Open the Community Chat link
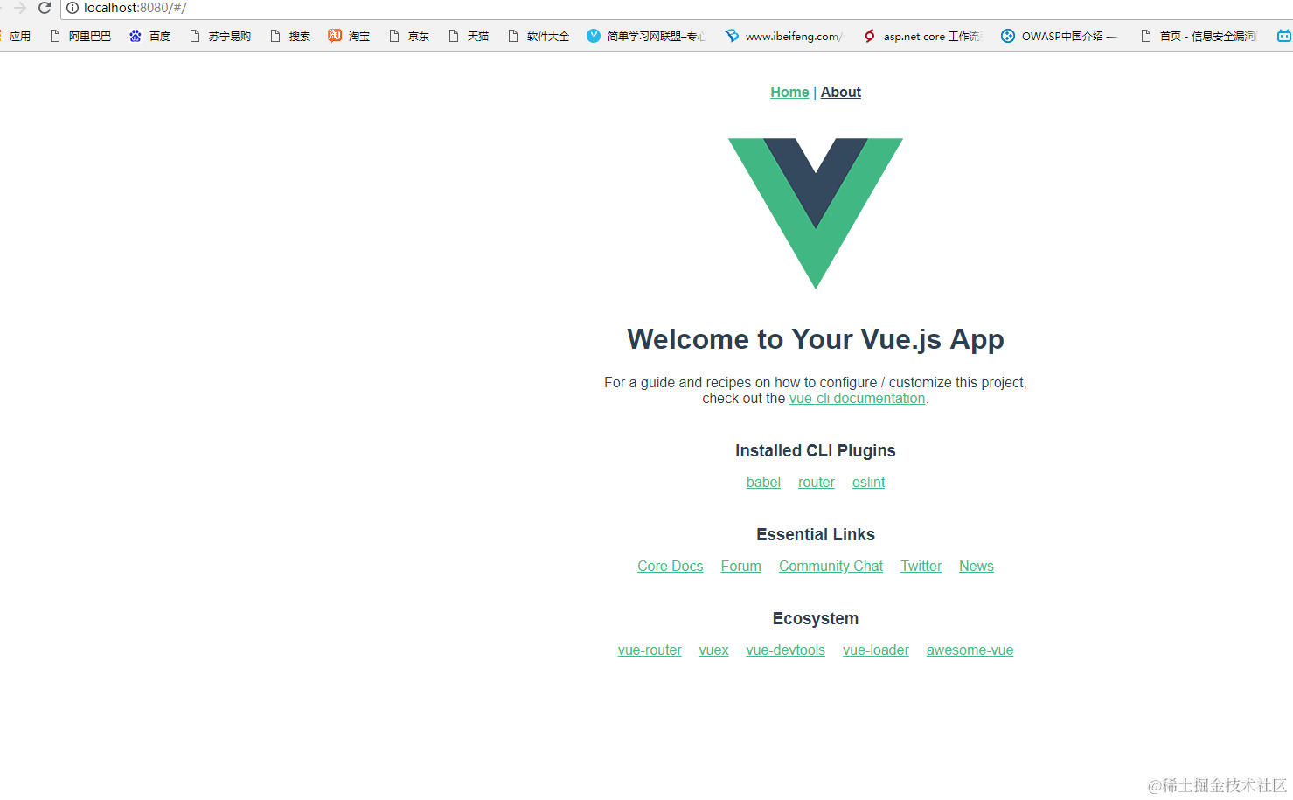The height and width of the screenshot is (800, 1293). tap(831, 566)
